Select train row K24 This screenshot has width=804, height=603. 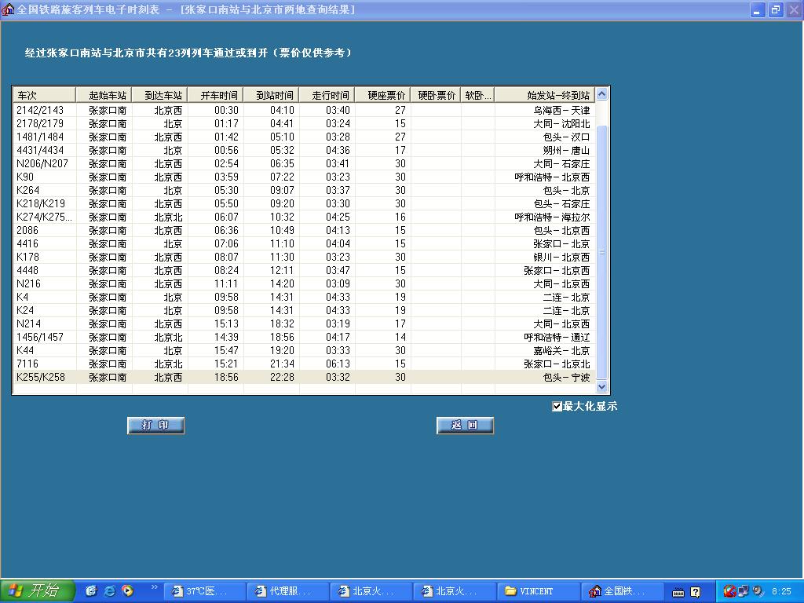tap(304, 310)
